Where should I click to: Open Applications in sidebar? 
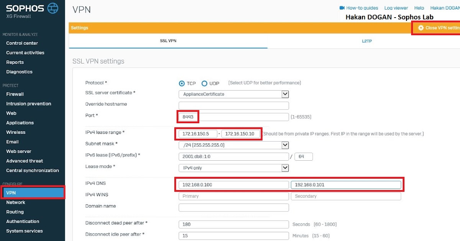click(20, 123)
